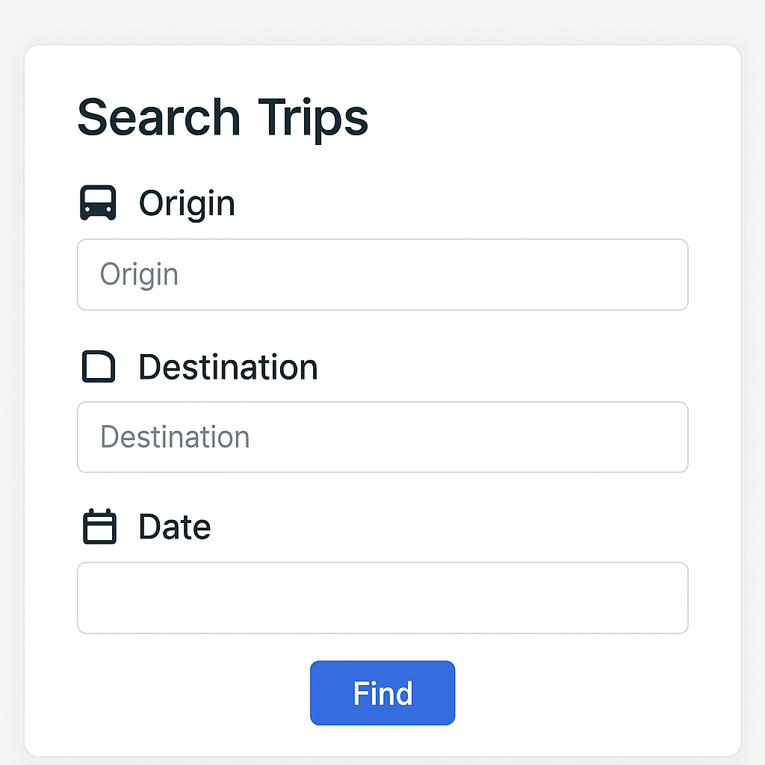This screenshot has height=765, width=765.
Task: Submit the trip search with Find
Action: (x=382, y=693)
